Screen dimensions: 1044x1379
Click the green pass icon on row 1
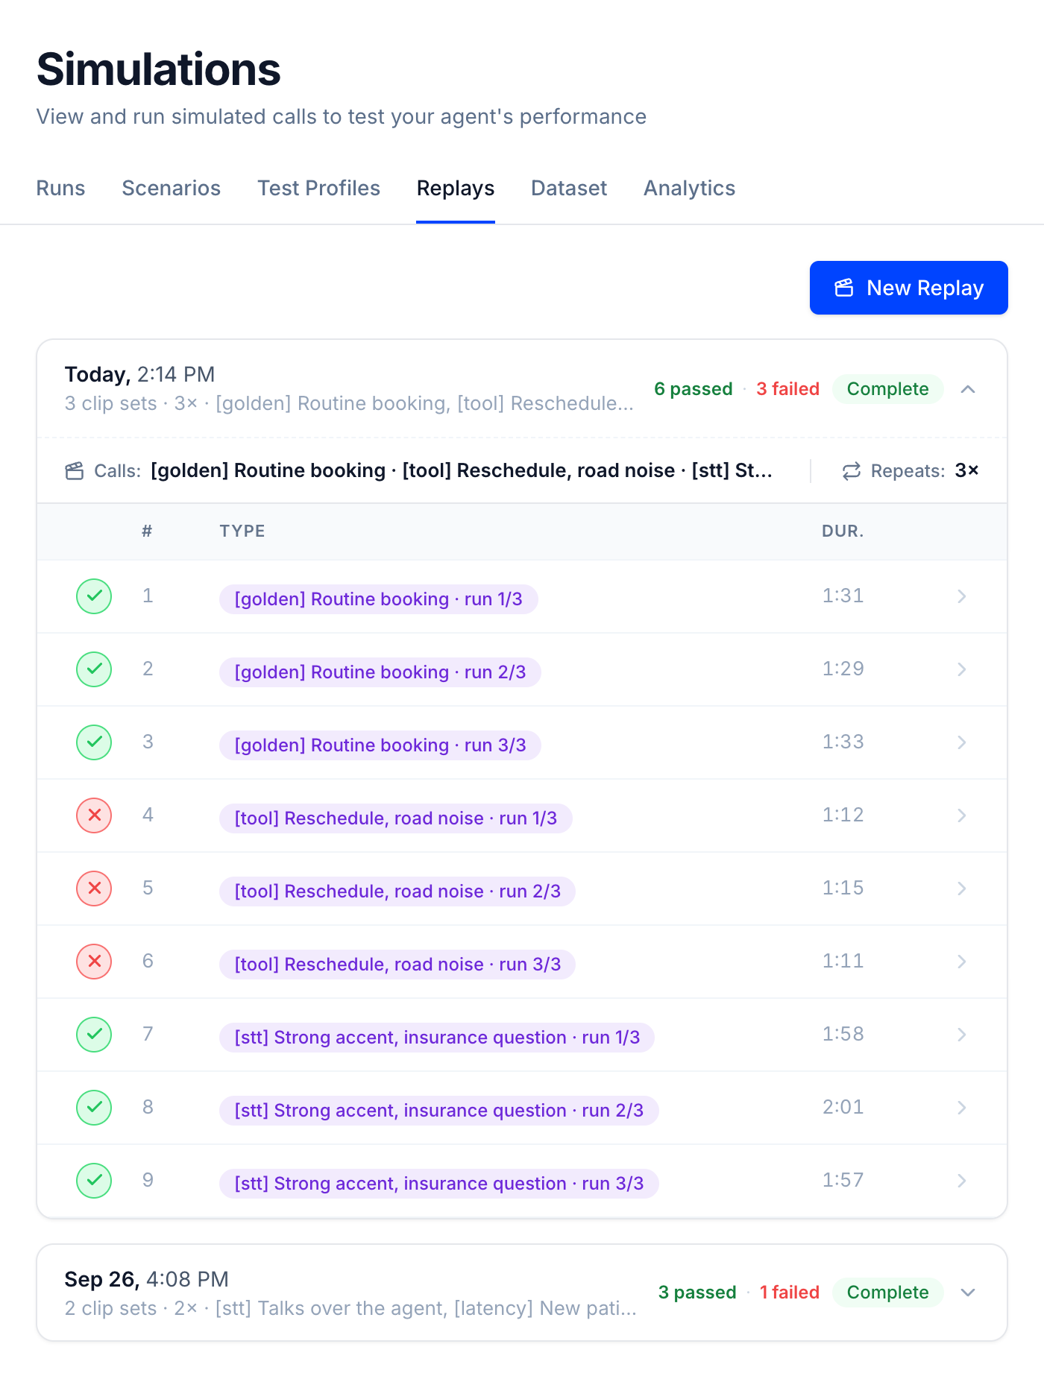coord(94,596)
